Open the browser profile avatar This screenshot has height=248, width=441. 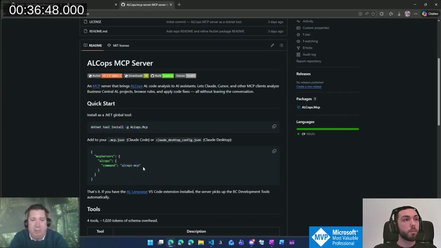tap(407, 14)
